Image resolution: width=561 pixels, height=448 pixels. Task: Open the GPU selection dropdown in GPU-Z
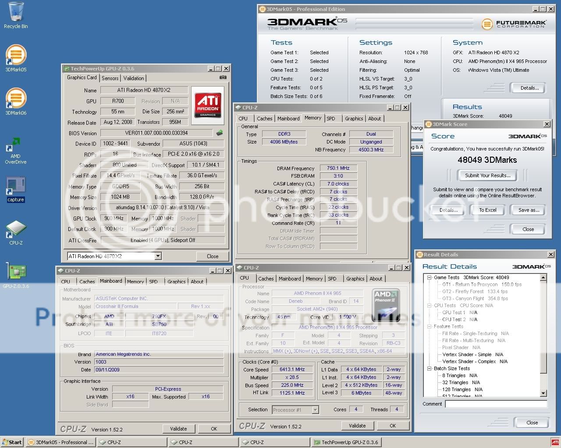(158, 256)
